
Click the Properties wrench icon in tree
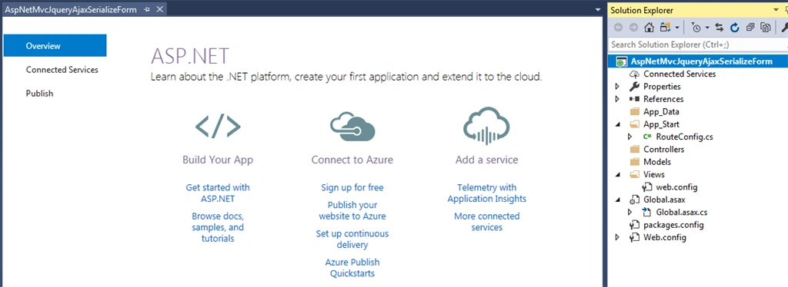click(x=634, y=87)
